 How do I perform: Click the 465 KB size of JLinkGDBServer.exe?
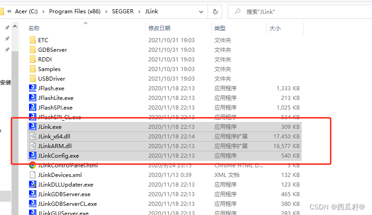(290, 194)
